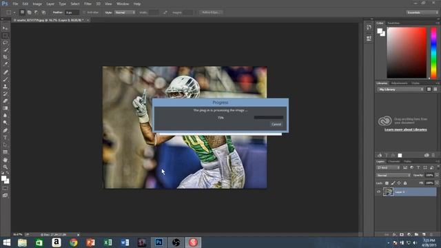Select the Horizontal Type tool
441x248 pixels.
click(5, 138)
